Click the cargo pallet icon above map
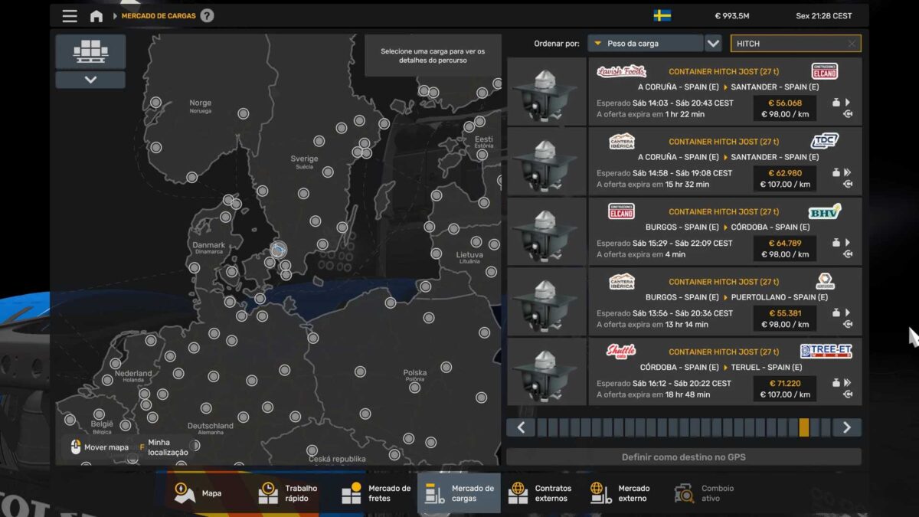The width and height of the screenshot is (919, 517). pyautogui.click(x=90, y=51)
